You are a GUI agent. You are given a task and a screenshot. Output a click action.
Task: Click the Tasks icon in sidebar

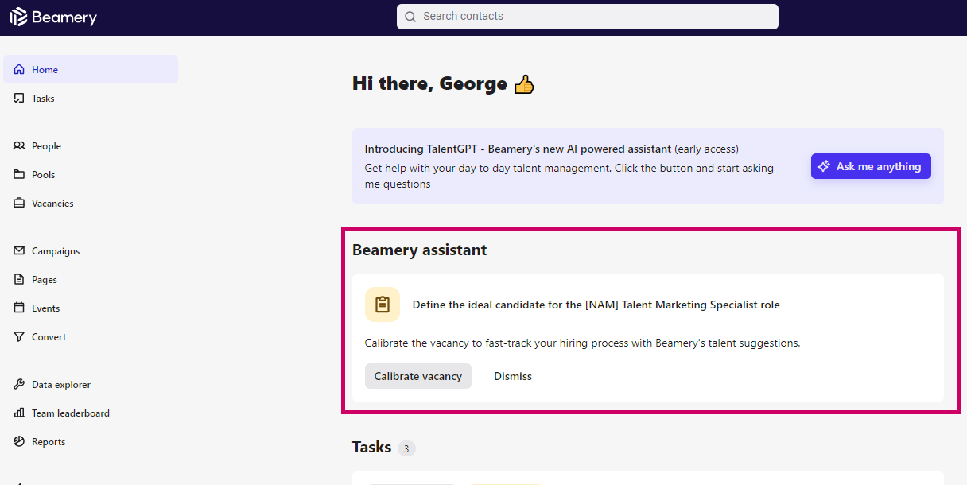(19, 99)
